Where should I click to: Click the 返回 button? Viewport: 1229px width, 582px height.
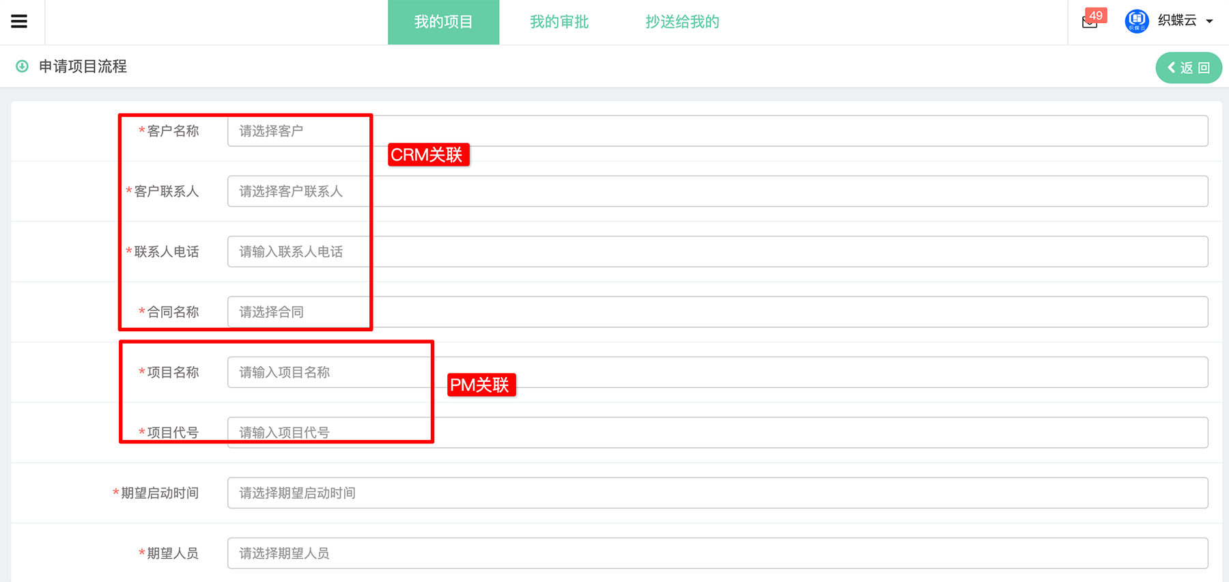1189,68
